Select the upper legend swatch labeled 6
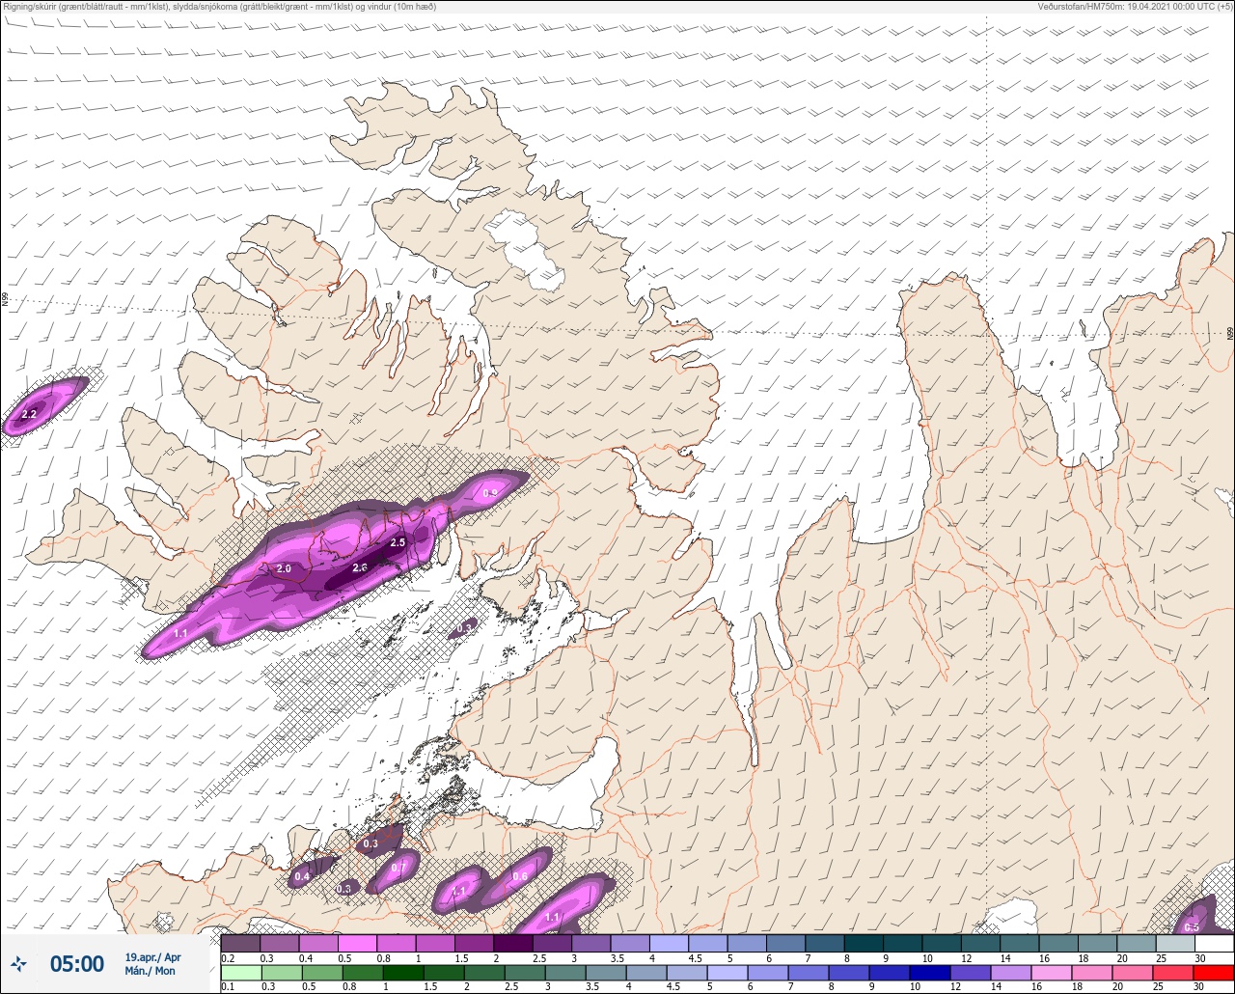The height and width of the screenshot is (994, 1235). (x=786, y=943)
